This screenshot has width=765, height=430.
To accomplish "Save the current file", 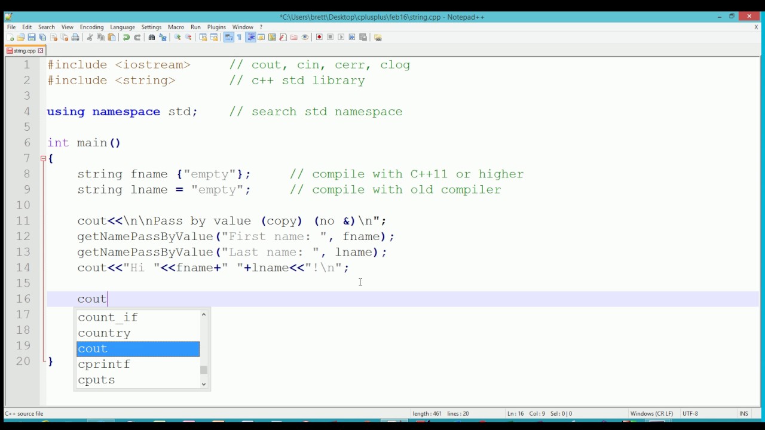I will pyautogui.click(x=32, y=37).
